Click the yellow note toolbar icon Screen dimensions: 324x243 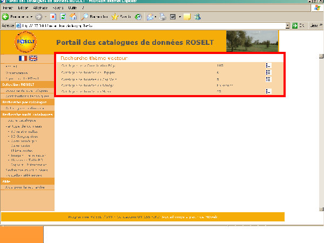[x=187, y=17]
